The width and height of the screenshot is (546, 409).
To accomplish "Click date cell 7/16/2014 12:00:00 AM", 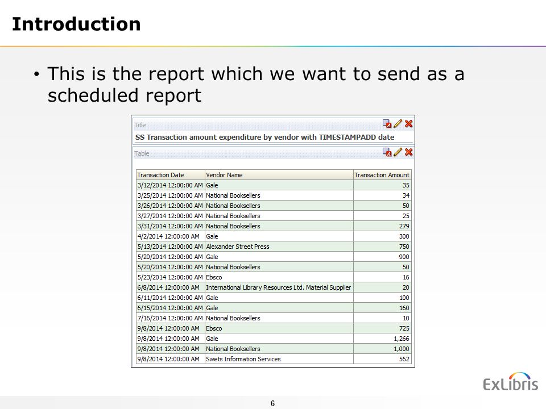I will [171, 318].
